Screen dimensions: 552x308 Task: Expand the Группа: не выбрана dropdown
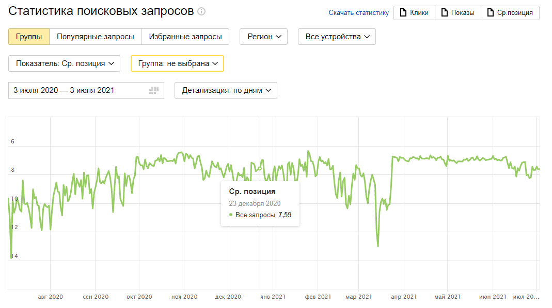point(178,63)
